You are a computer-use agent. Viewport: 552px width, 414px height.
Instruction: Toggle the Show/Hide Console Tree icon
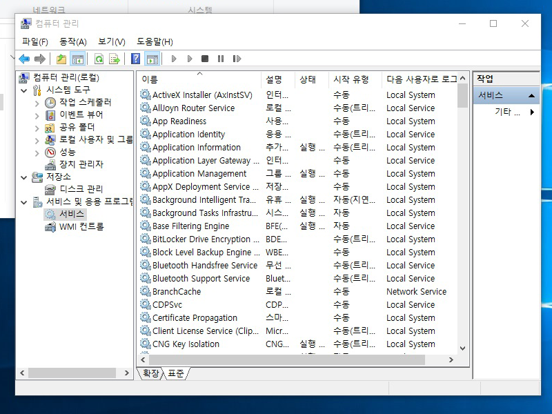[x=78, y=59]
